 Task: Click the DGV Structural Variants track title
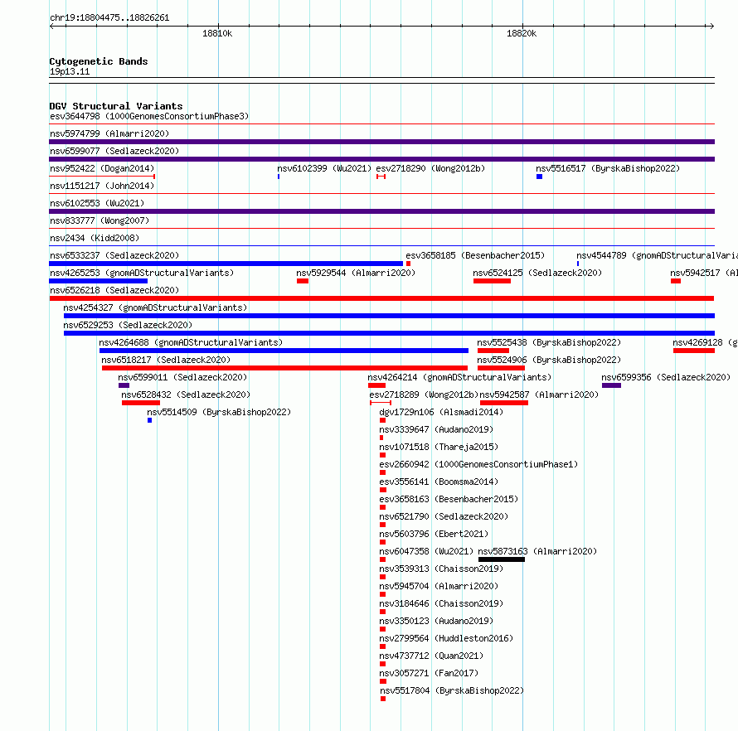116,106
